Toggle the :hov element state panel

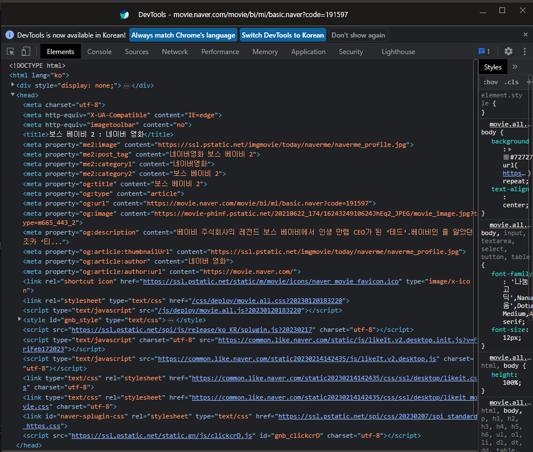pos(490,82)
